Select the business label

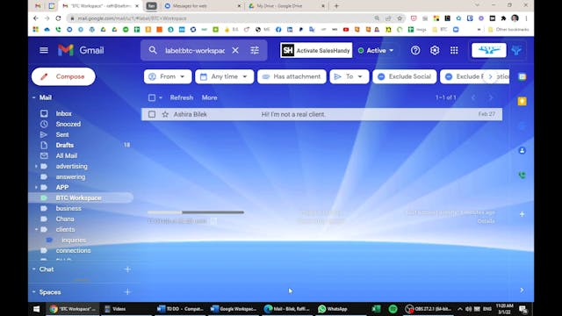click(x=68, y=209)
